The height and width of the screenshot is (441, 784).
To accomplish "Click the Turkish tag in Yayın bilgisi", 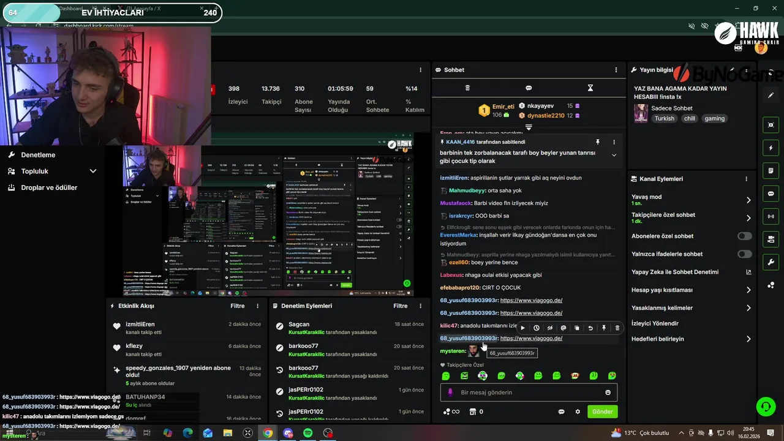I will coord(664,119).
